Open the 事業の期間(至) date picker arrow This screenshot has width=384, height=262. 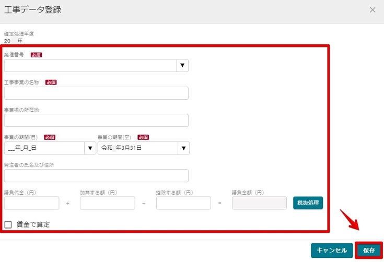tap(183, 148)
